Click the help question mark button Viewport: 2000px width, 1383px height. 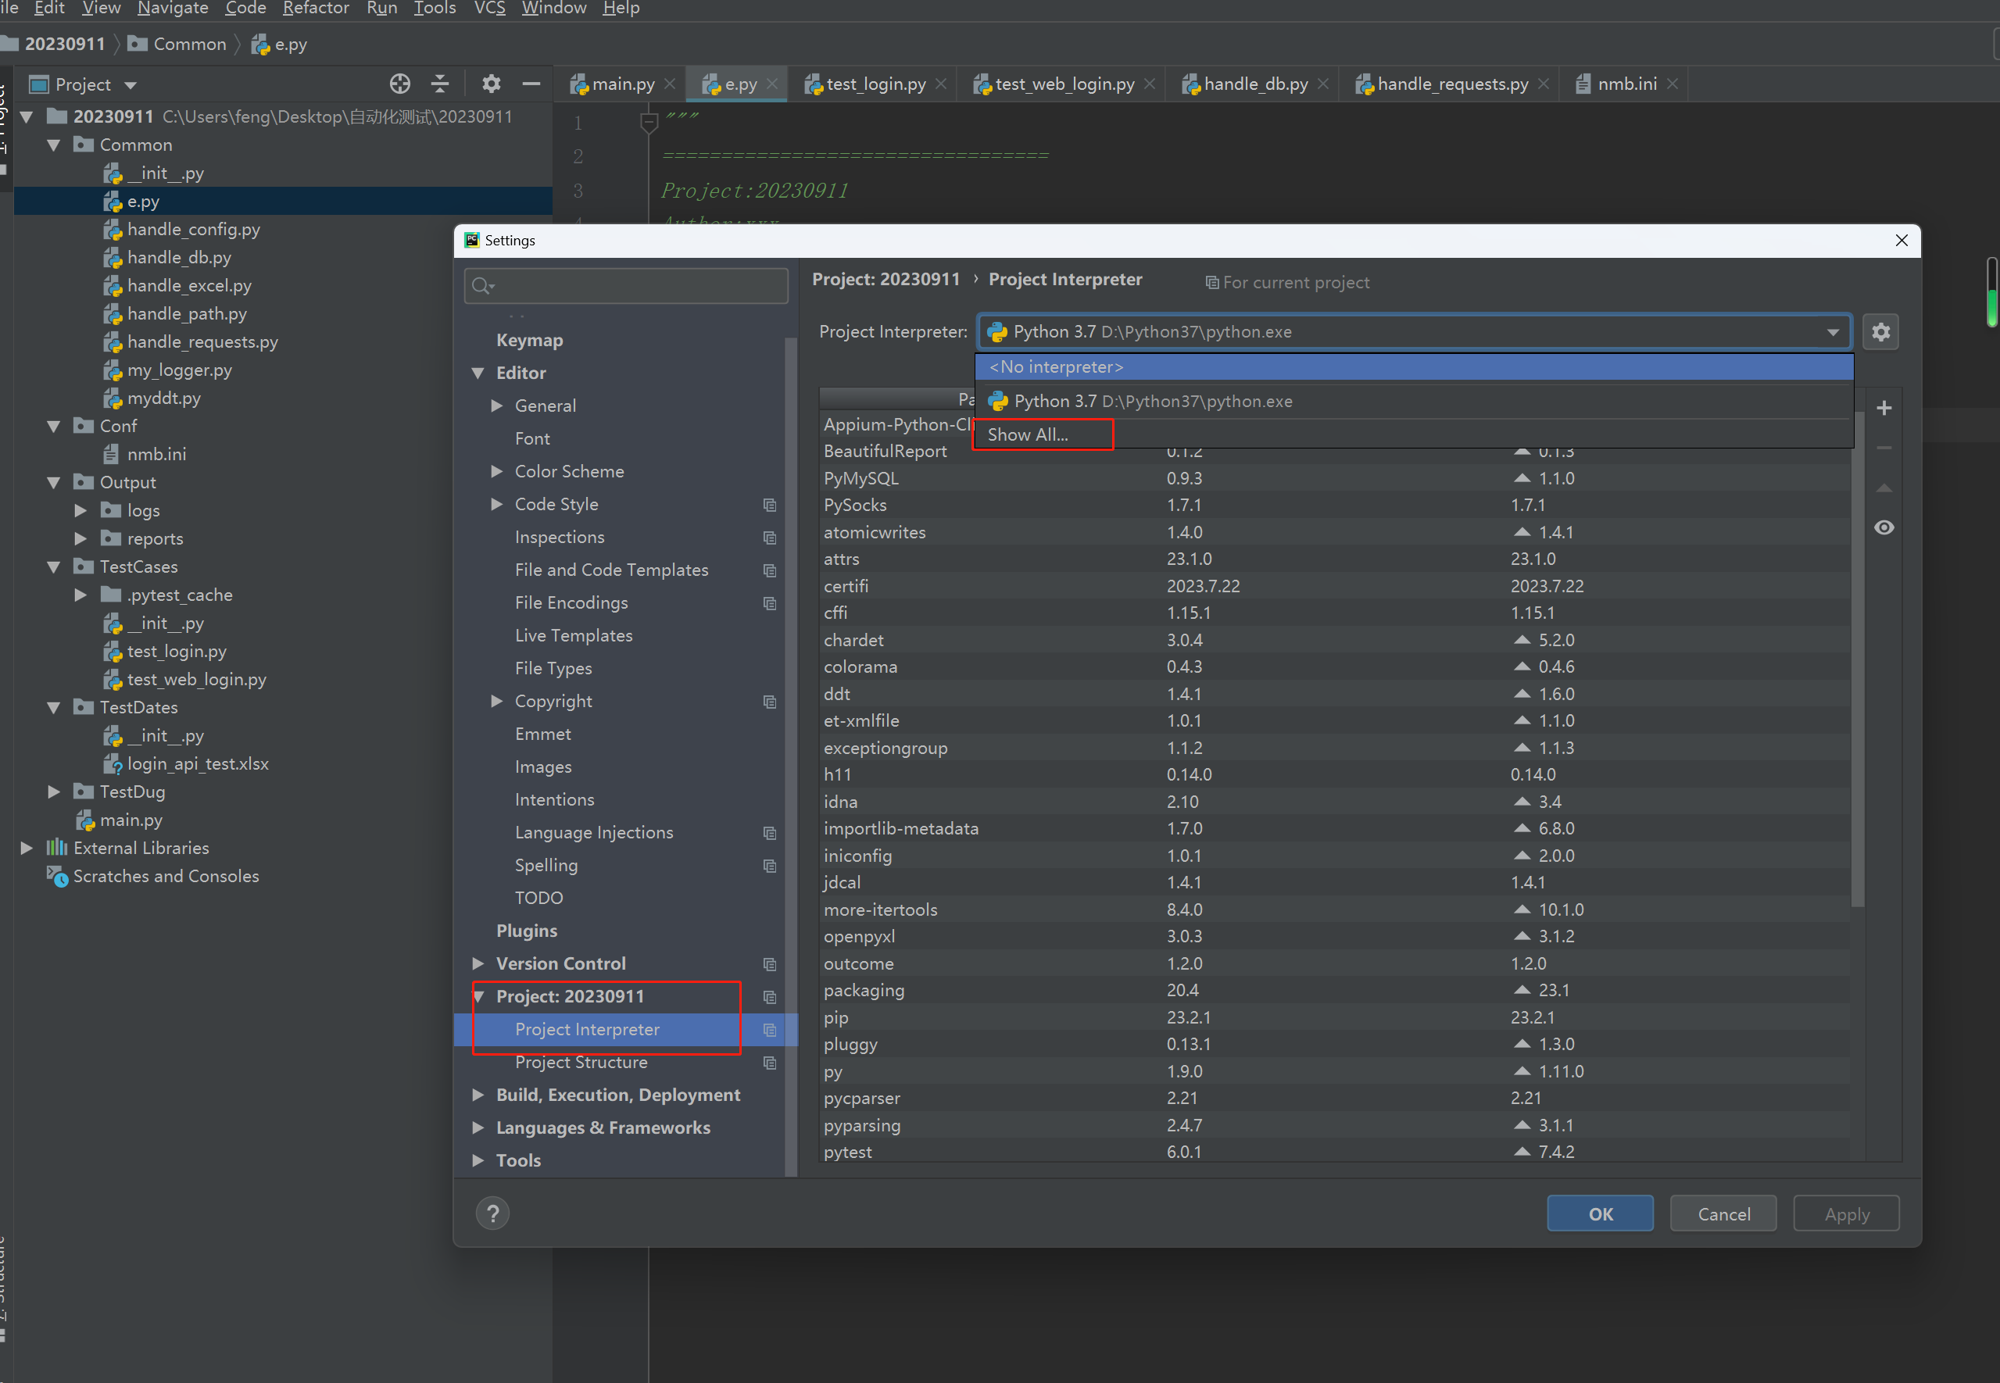[x=492, y=1213]
